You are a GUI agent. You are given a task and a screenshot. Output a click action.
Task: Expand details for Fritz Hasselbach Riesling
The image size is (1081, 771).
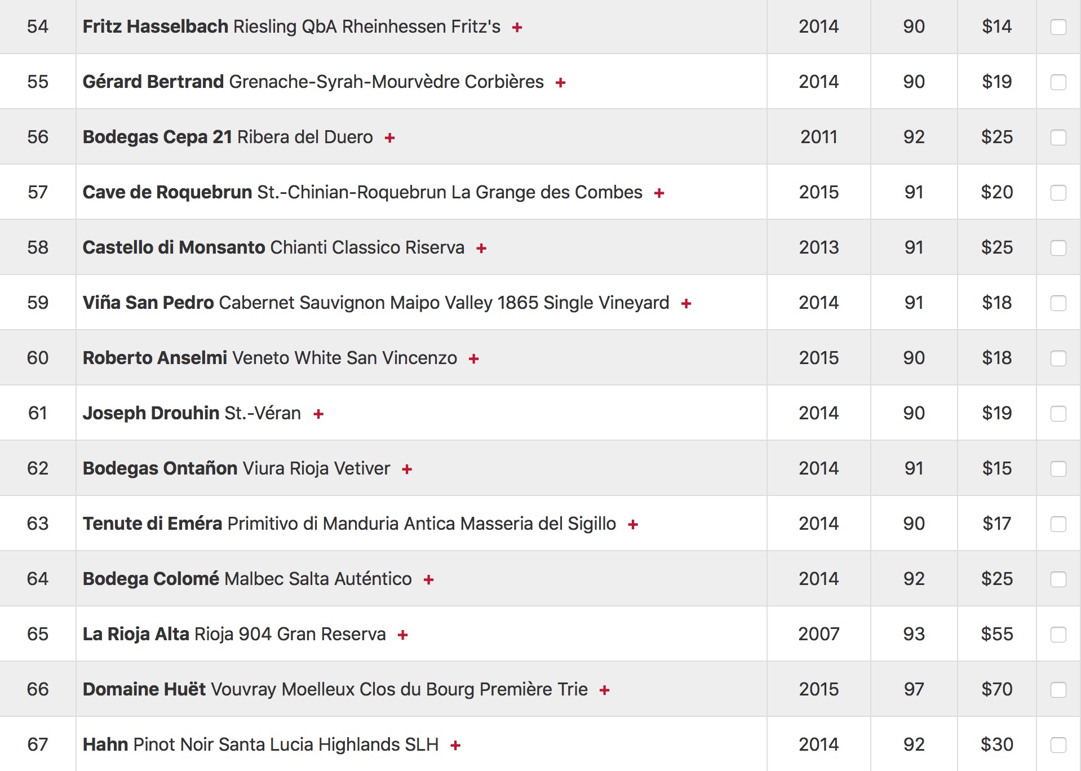click(517, 27)
